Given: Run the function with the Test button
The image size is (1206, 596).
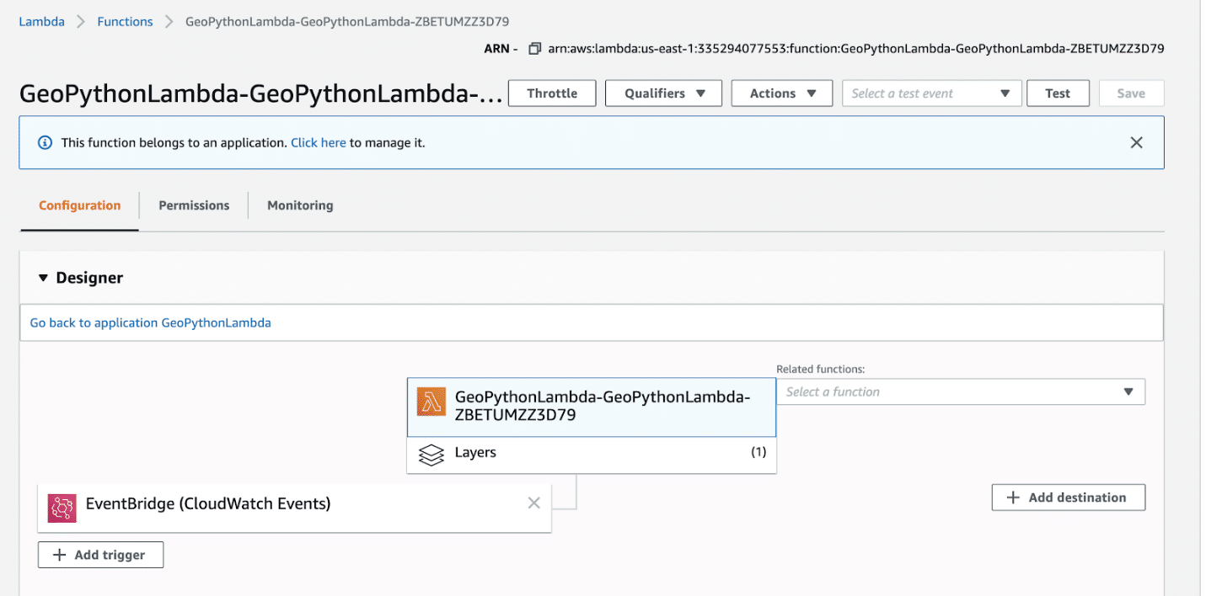Looking at the screenshot, I should [x=1058, y=93].
